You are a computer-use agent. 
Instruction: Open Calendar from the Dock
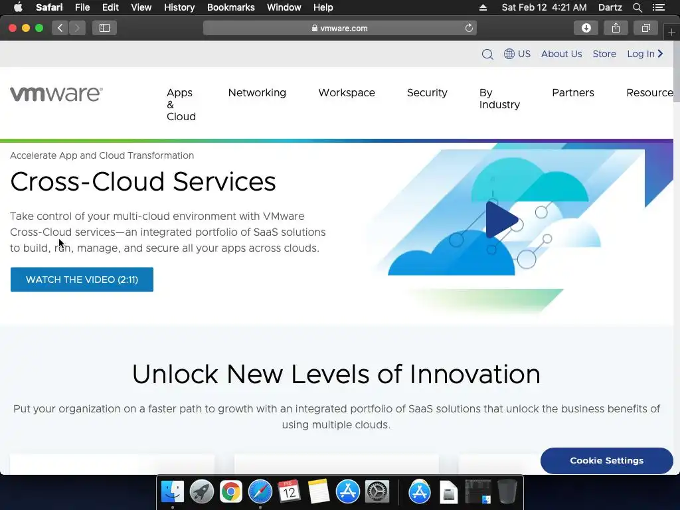pyautogui.click(x=290, y=492)
